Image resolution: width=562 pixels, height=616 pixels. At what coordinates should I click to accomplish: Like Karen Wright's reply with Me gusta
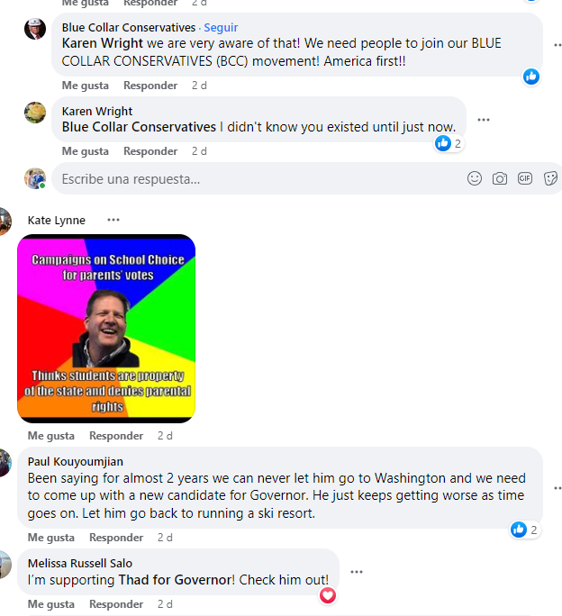pos(86,151)
